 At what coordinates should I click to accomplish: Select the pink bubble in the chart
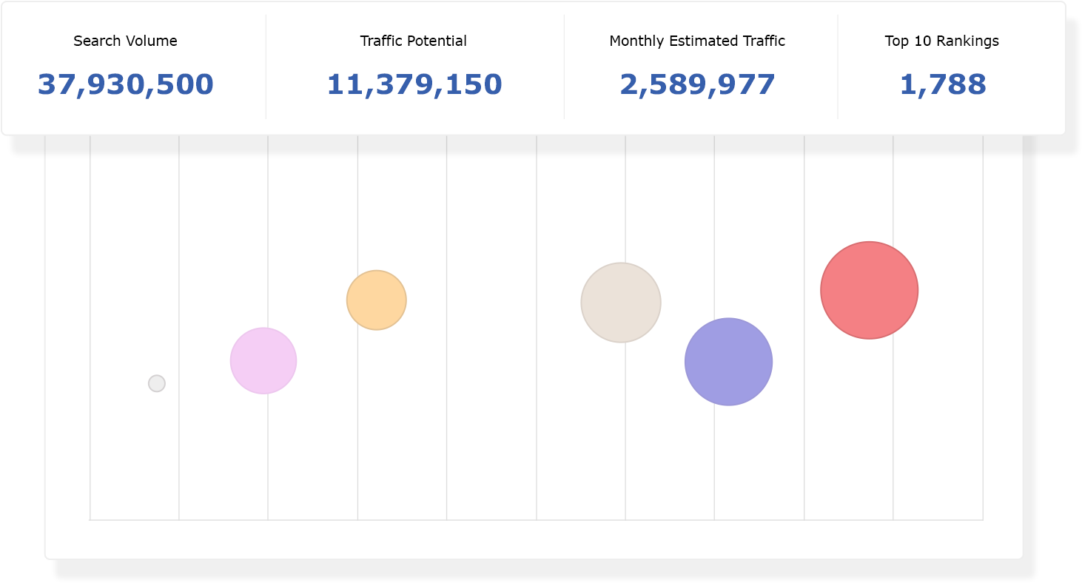[263, 360]
